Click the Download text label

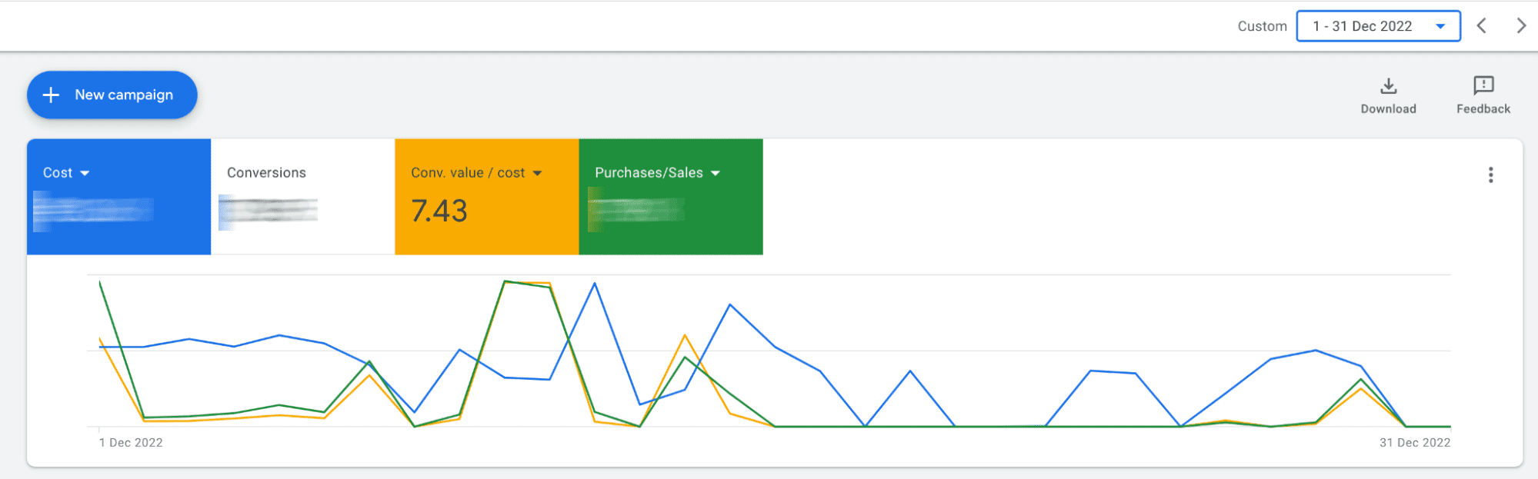[x=1388, y=109]
